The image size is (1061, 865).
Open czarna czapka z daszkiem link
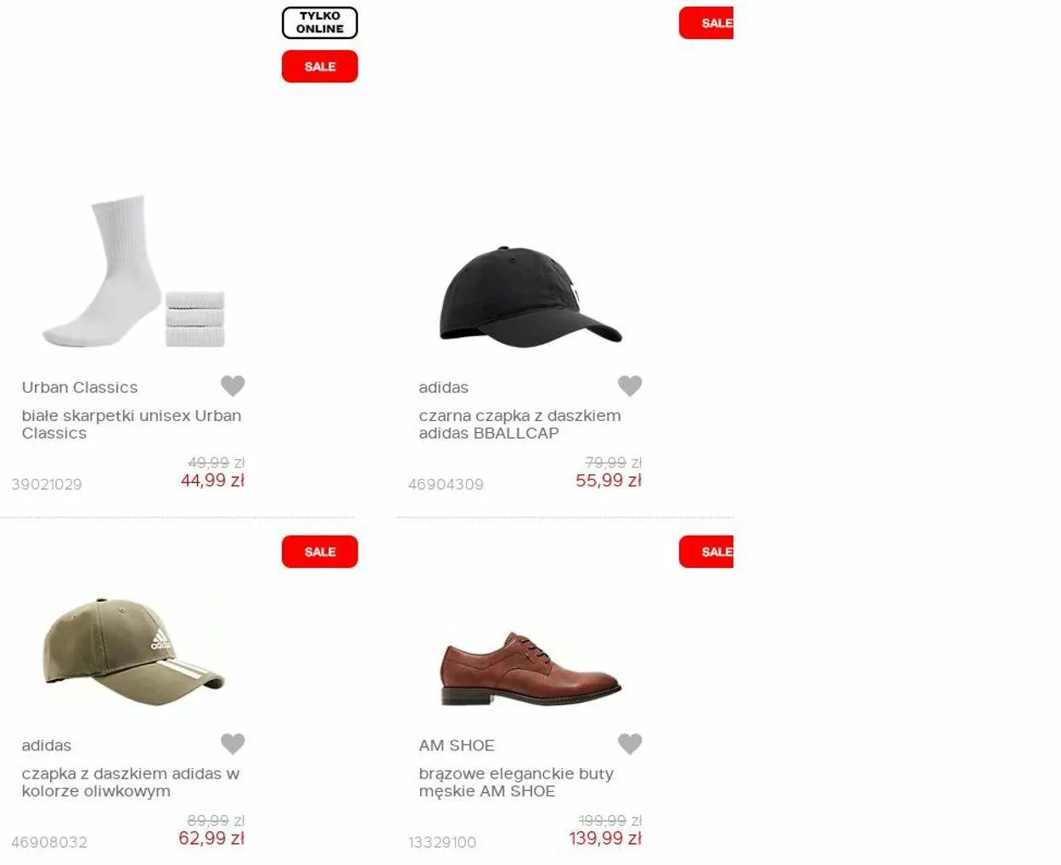pos(519,424)
